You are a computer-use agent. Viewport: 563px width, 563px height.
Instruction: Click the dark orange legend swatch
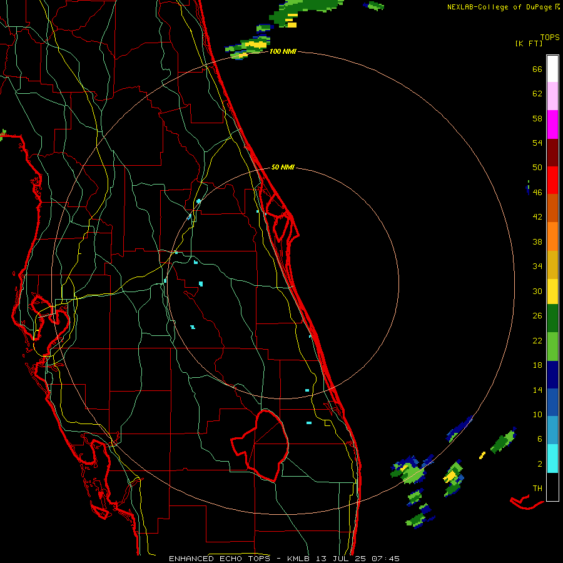[x=552, y=208]
